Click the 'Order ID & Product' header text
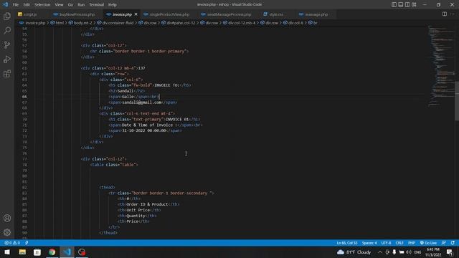The height and width of the screenshot is (258, 459). [147, 204]
